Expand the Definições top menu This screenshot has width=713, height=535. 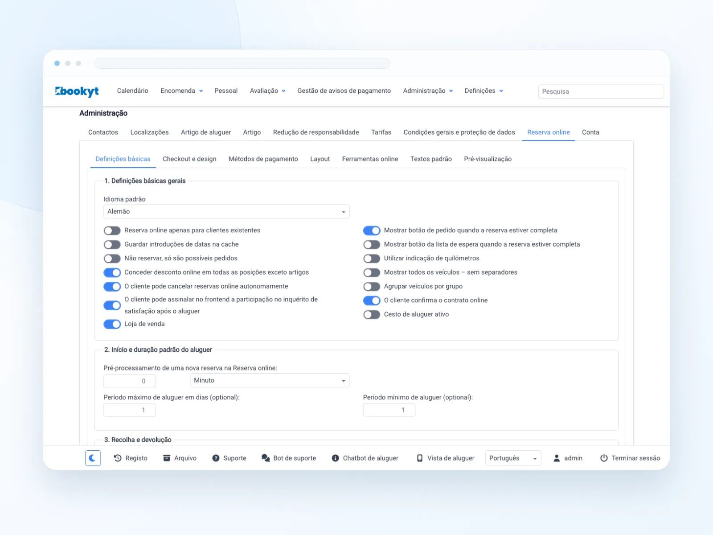tap(484, 91)
